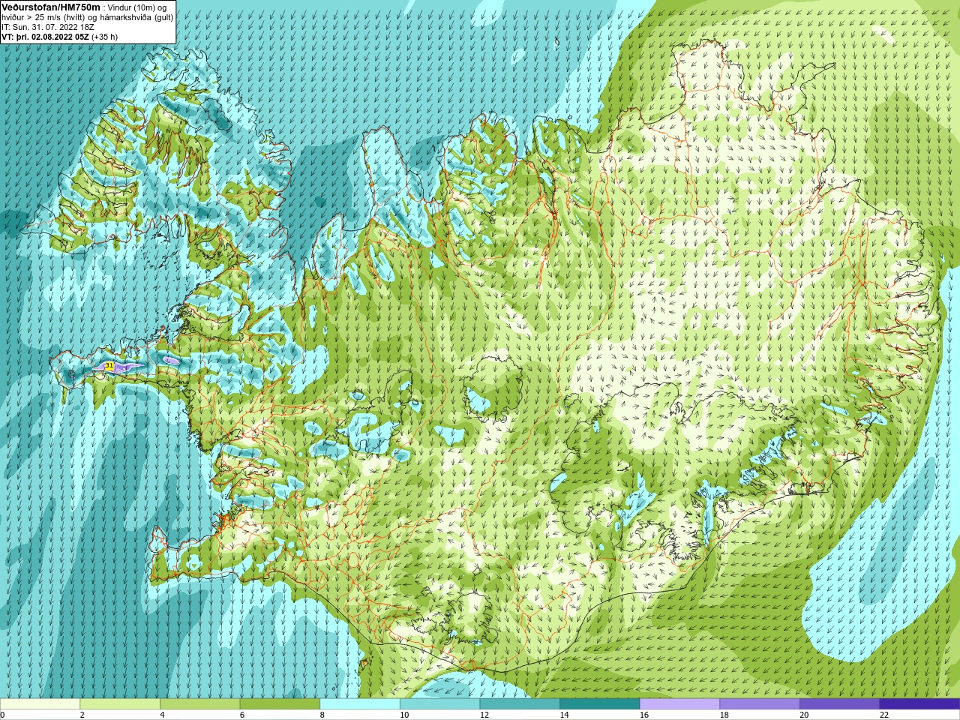The image size is (960, 720).
Task: Click the legend scale label 14
Action: 565,715
